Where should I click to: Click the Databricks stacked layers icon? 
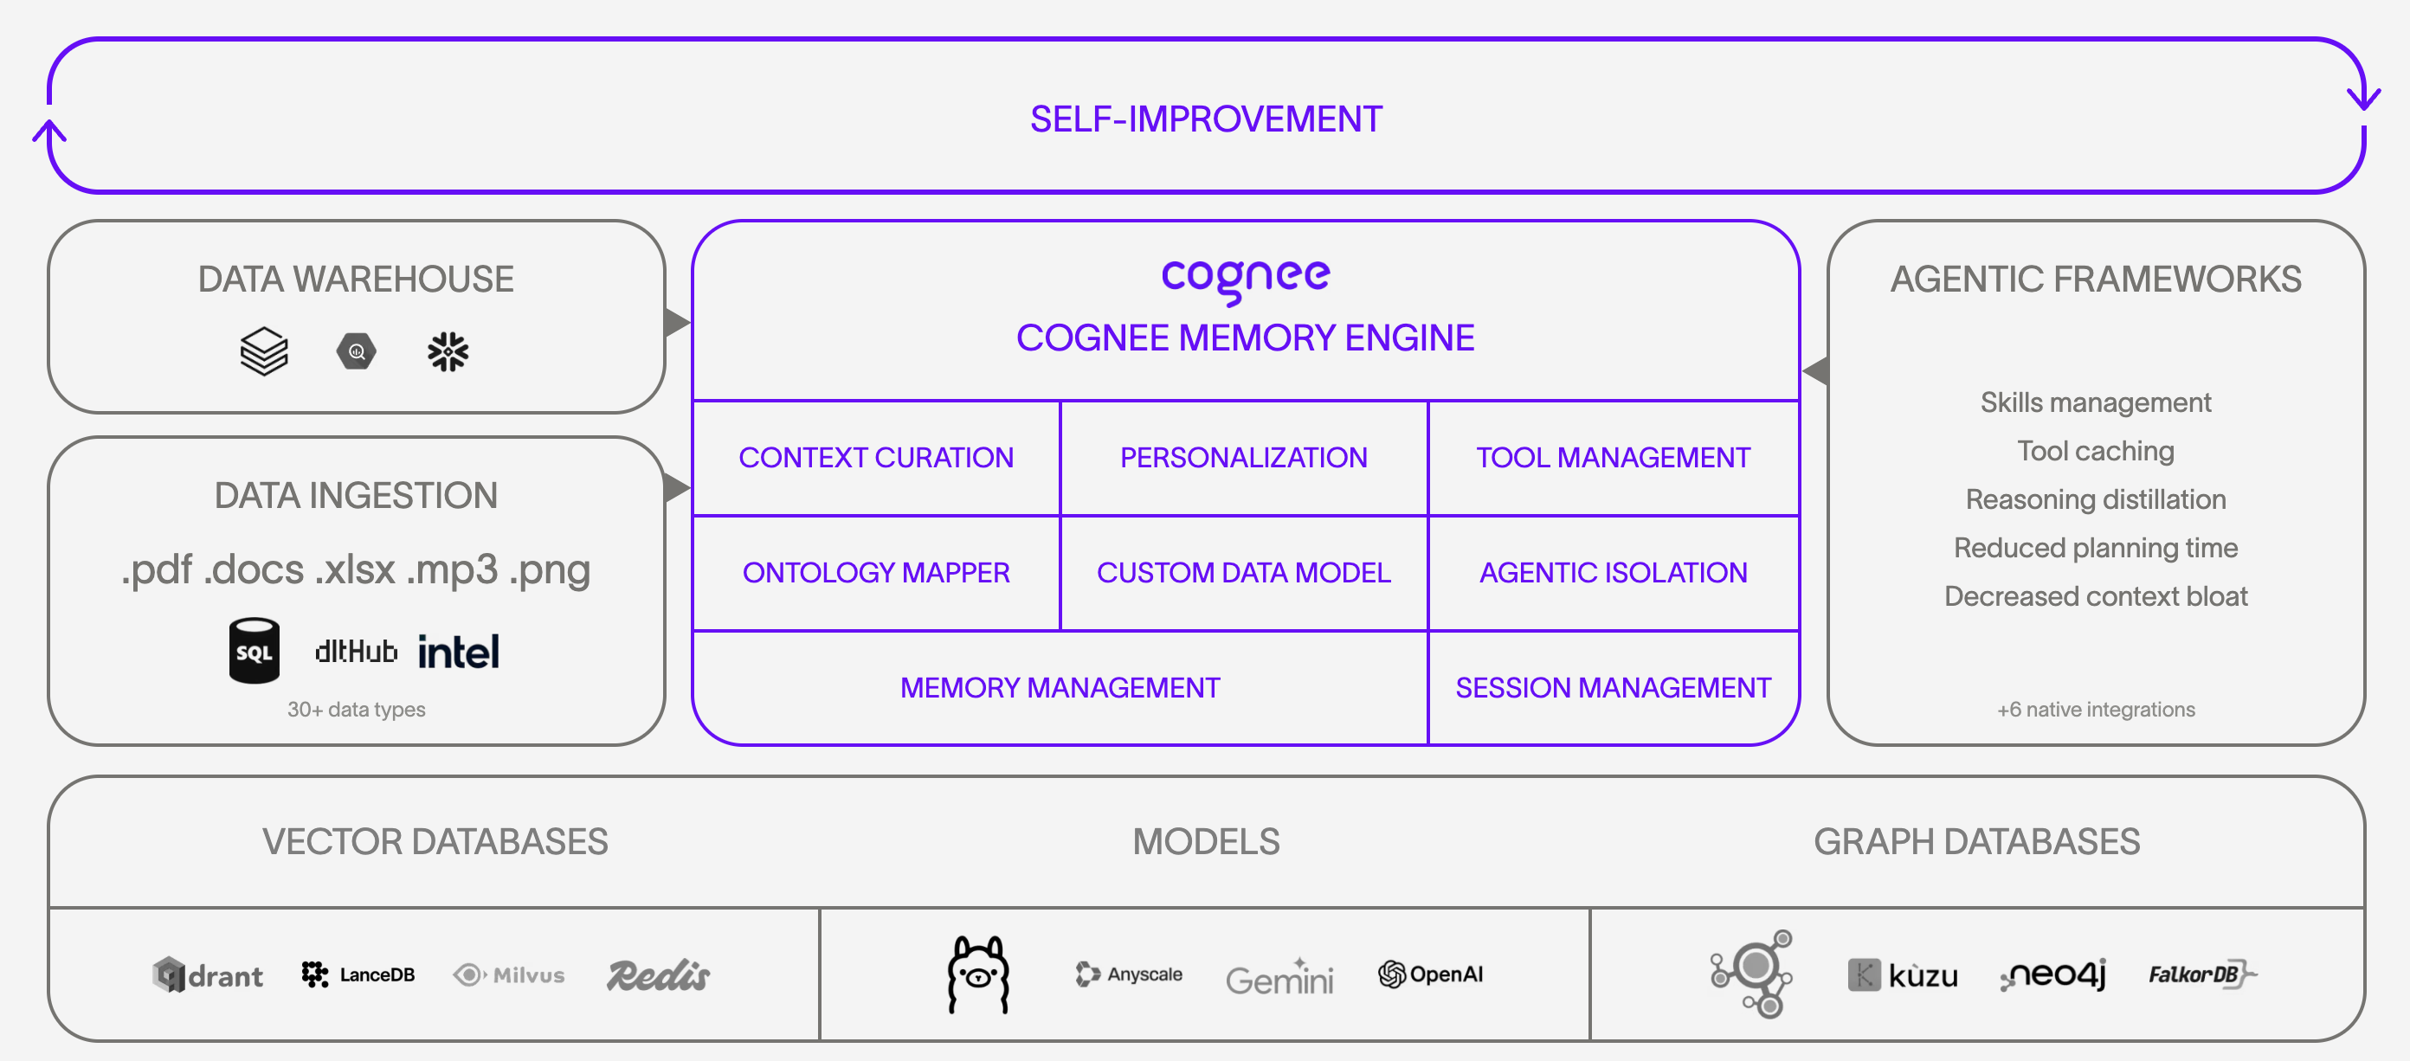coord(264,352)
